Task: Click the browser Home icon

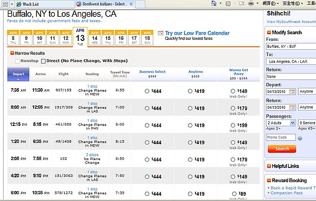Action: point(214,4)
